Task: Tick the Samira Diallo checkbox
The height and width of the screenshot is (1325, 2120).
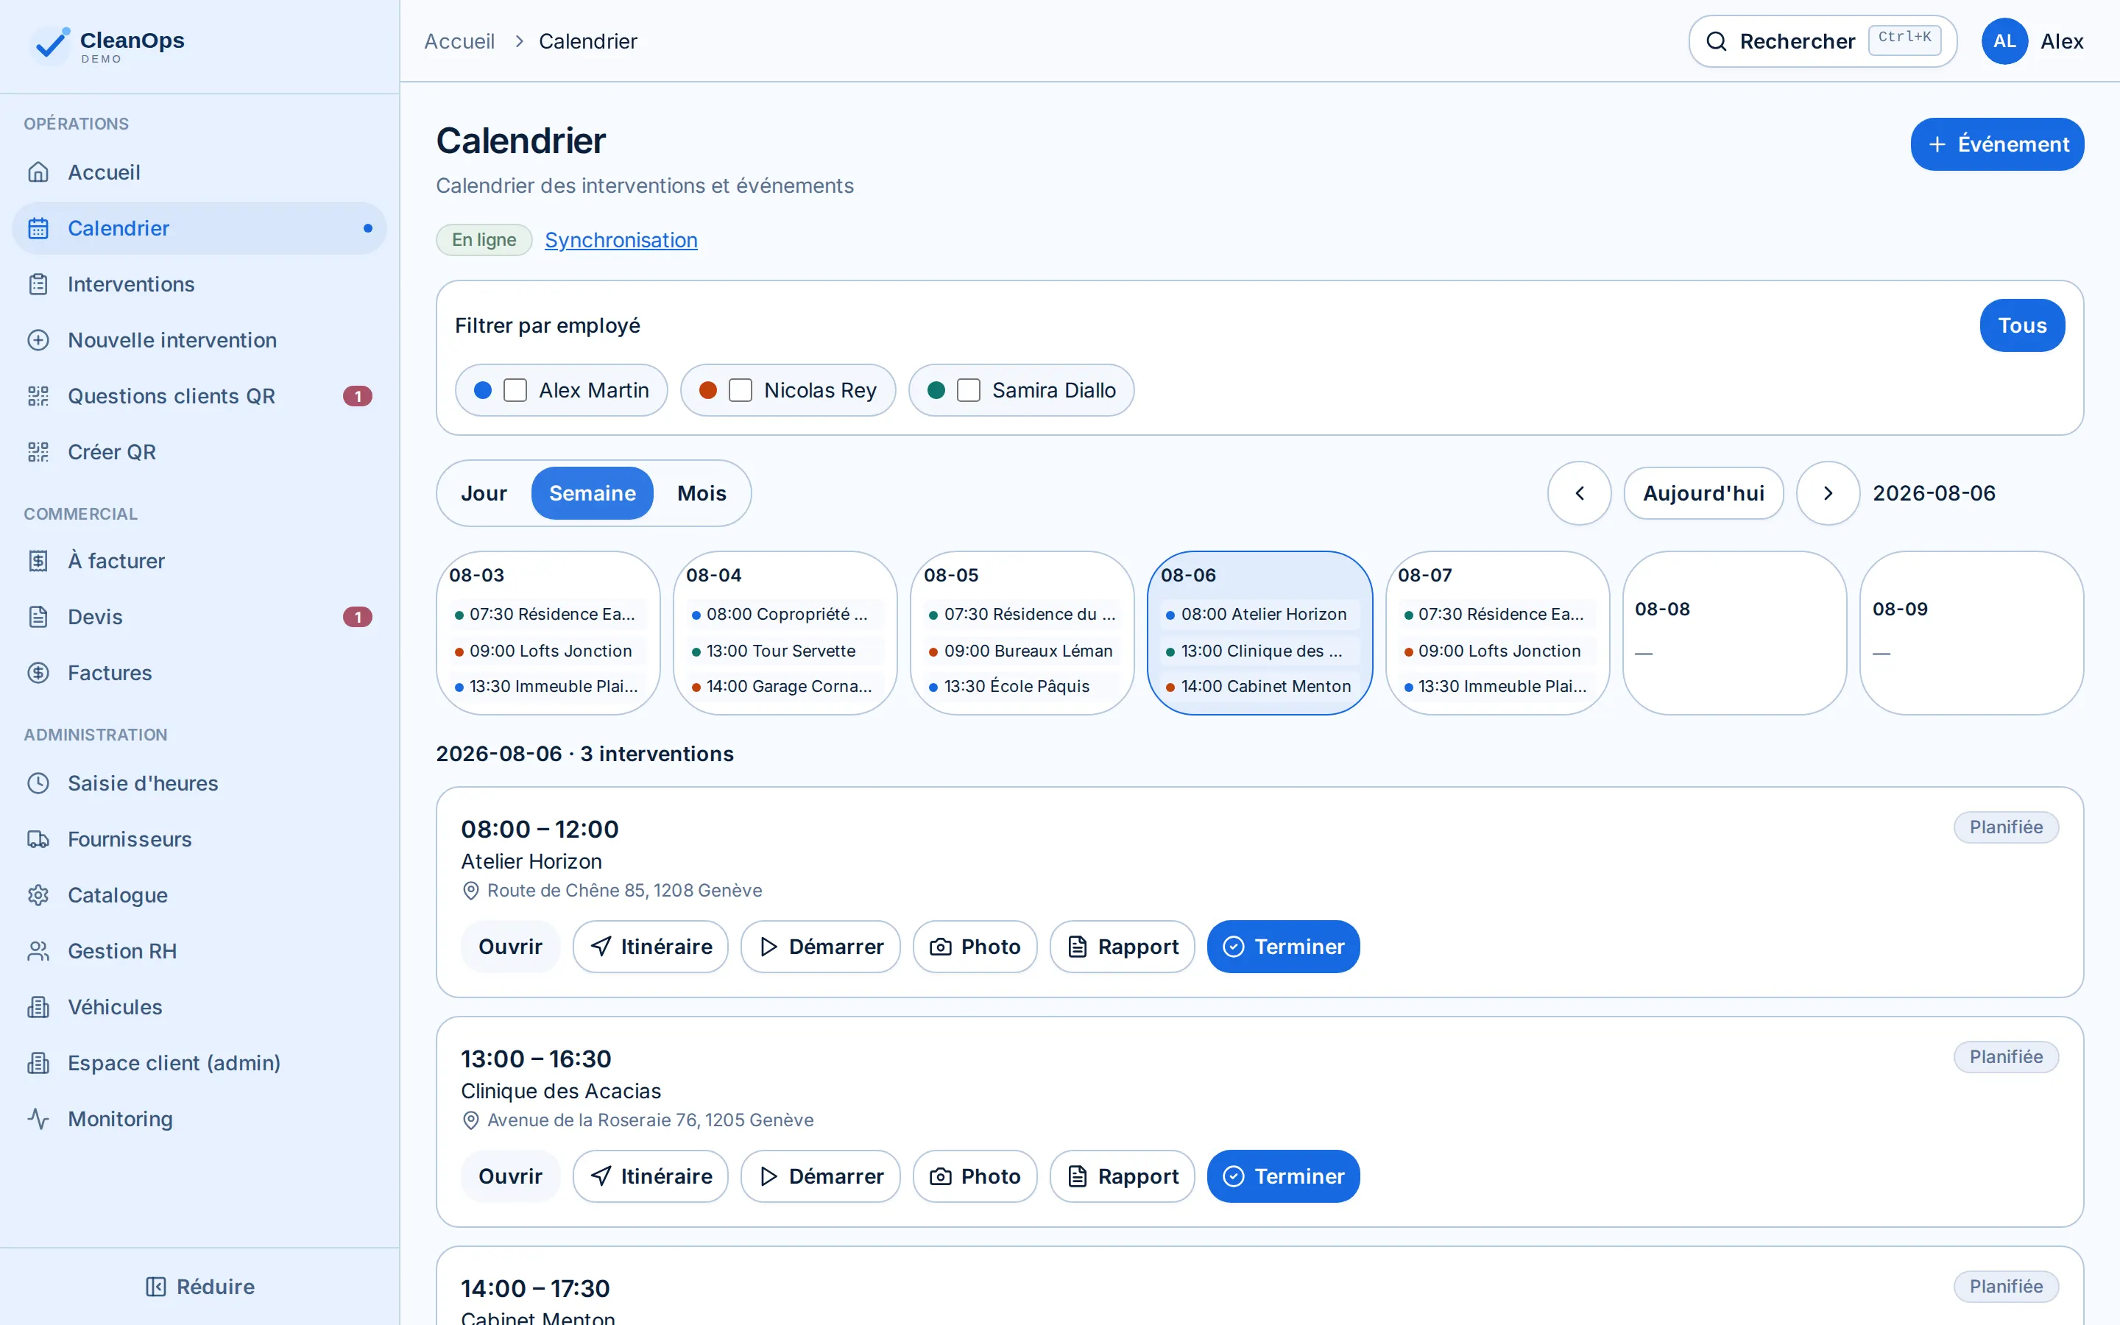Action: [x=969, y=391]
